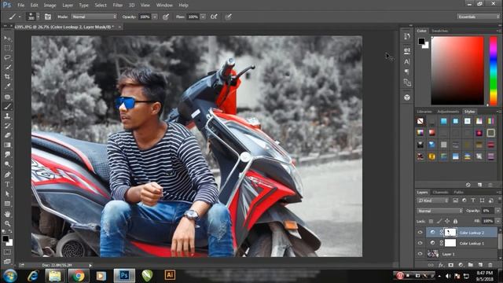Screen dimensions: 503x283
Task: Select the Gradient tool
Action: click(7, 145)
